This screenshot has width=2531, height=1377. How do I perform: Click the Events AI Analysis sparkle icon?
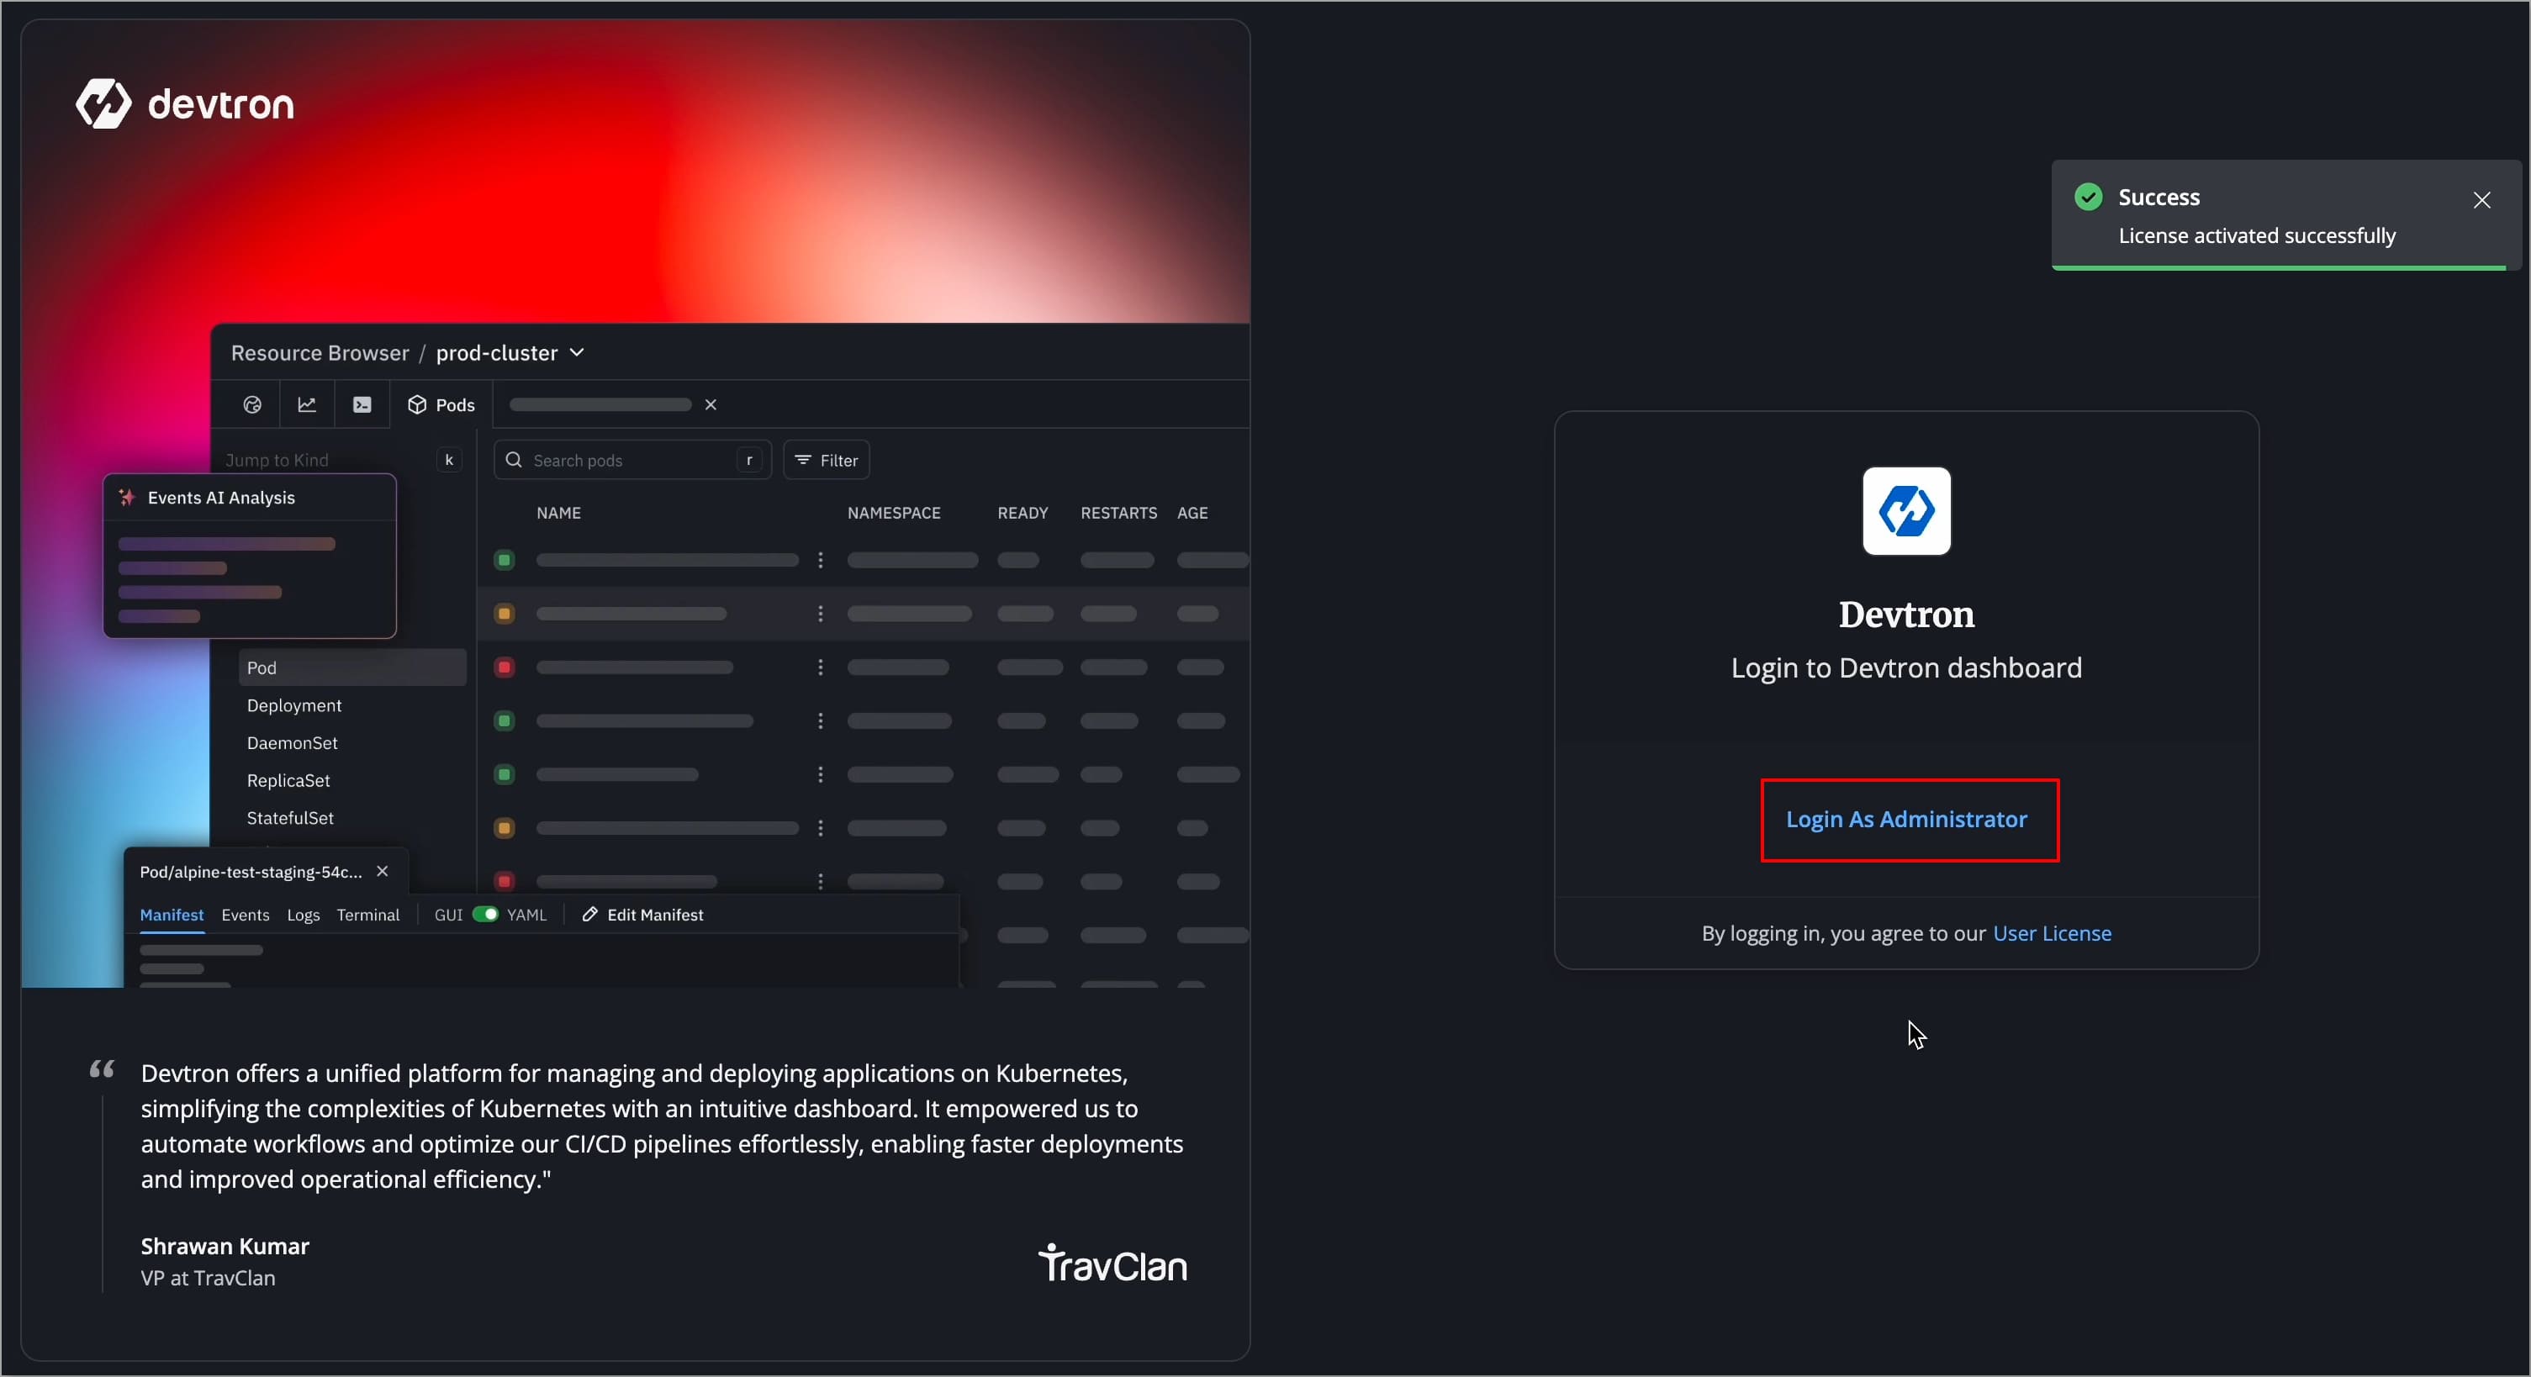127,497
